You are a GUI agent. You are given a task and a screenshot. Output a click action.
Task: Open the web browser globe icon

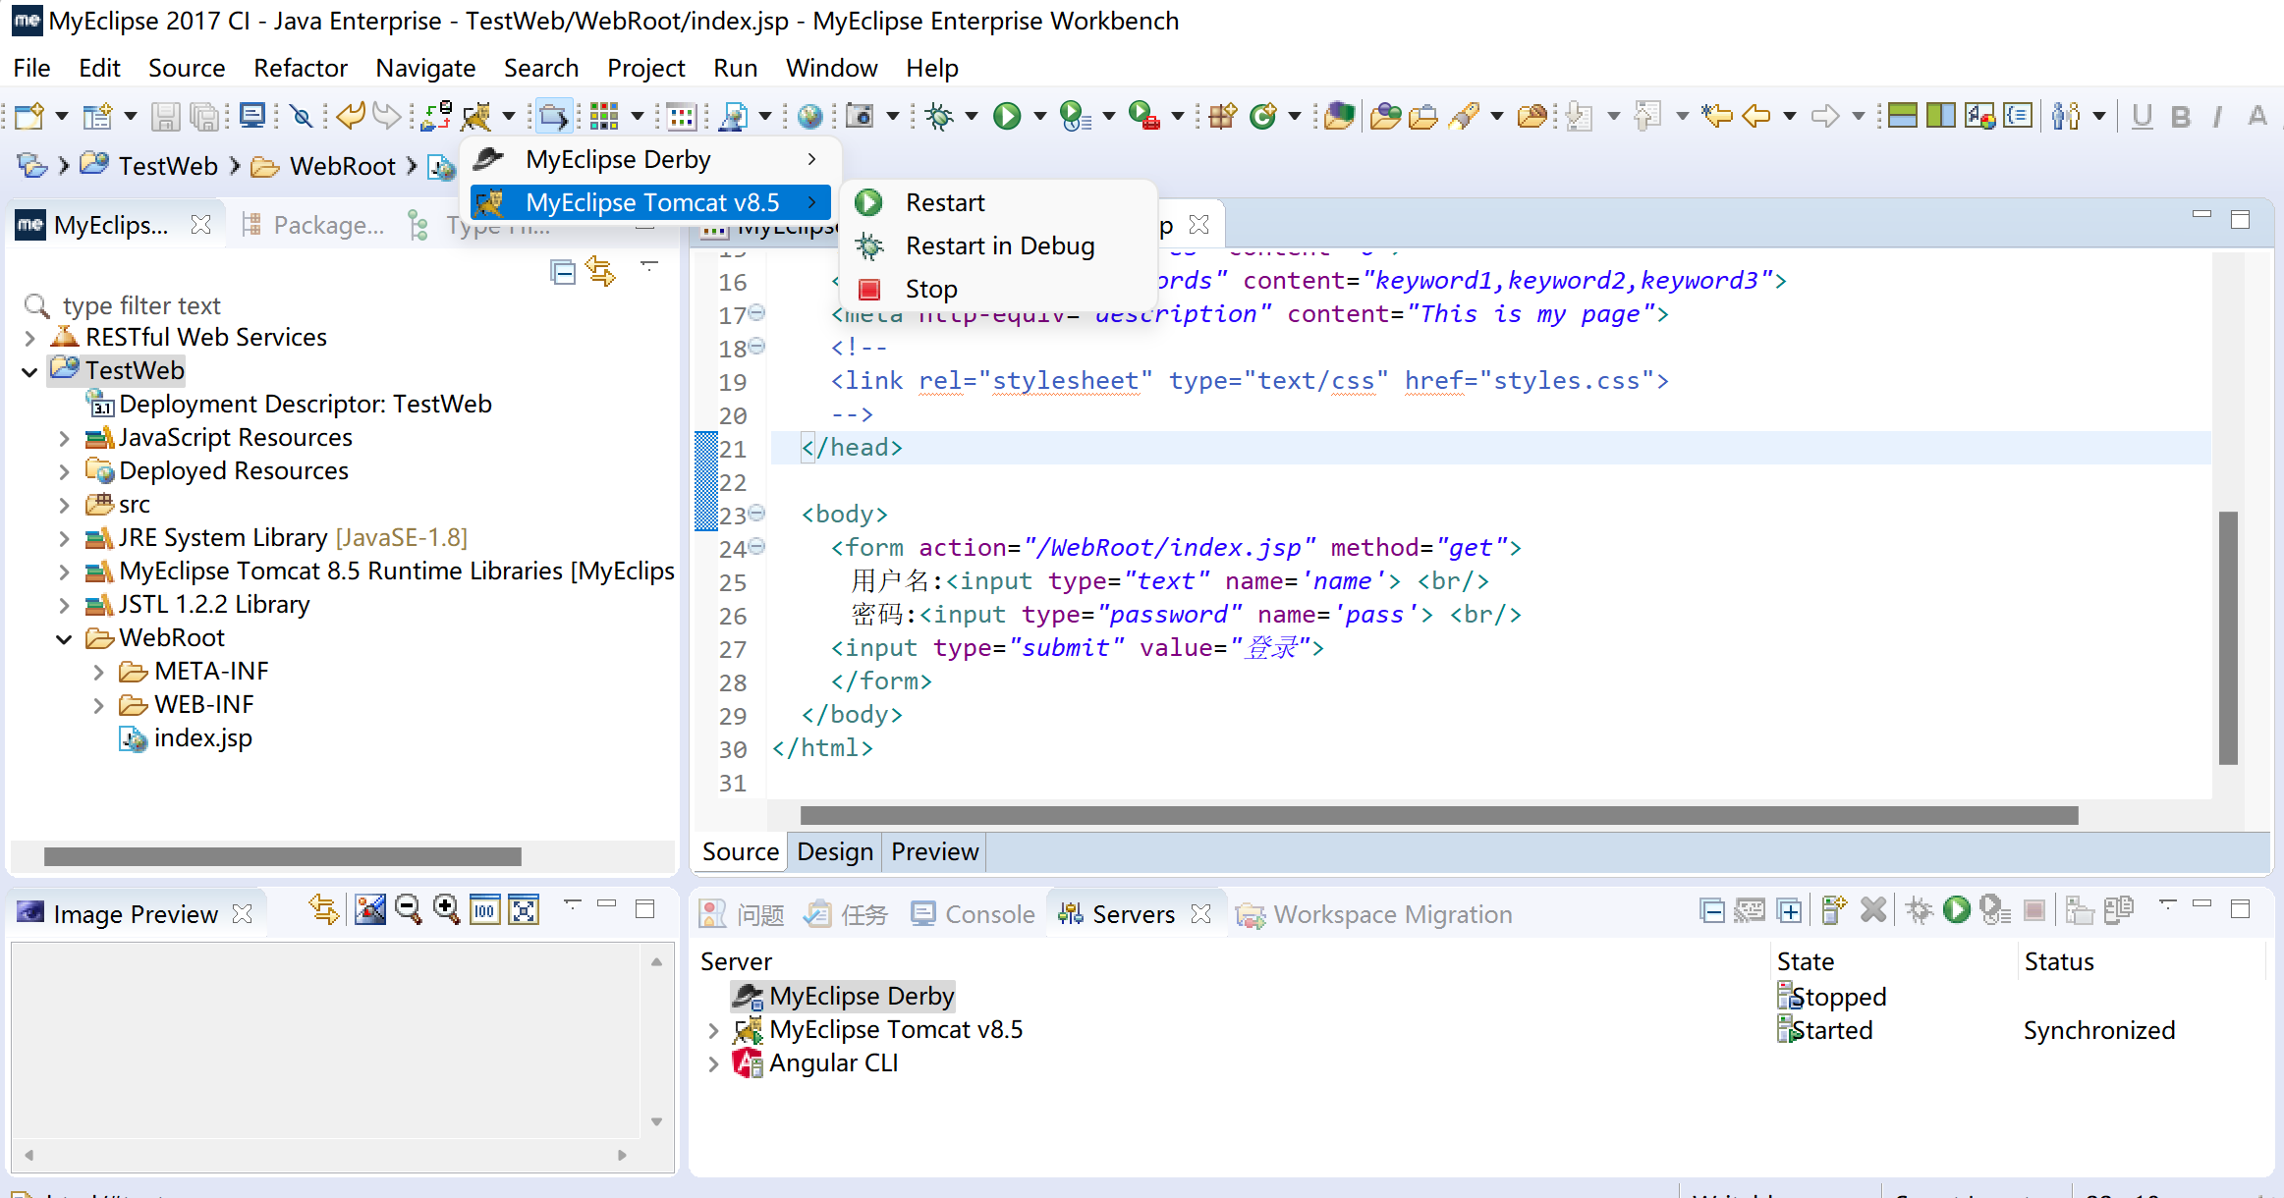click(809, 117)
